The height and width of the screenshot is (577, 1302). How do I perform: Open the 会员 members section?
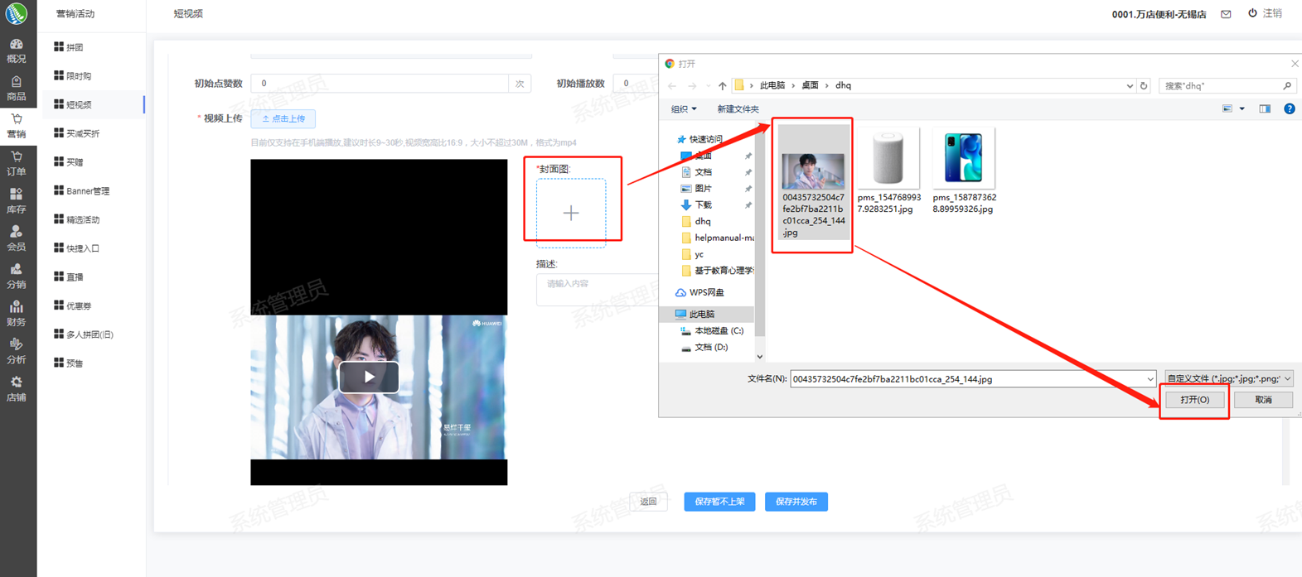point(17,238)
